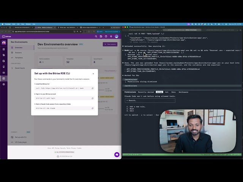Open a new Chrome tab with plus button

tap(103, 28)
